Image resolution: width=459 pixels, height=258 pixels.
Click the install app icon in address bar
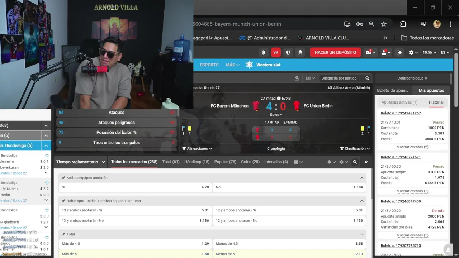(347, 24)
